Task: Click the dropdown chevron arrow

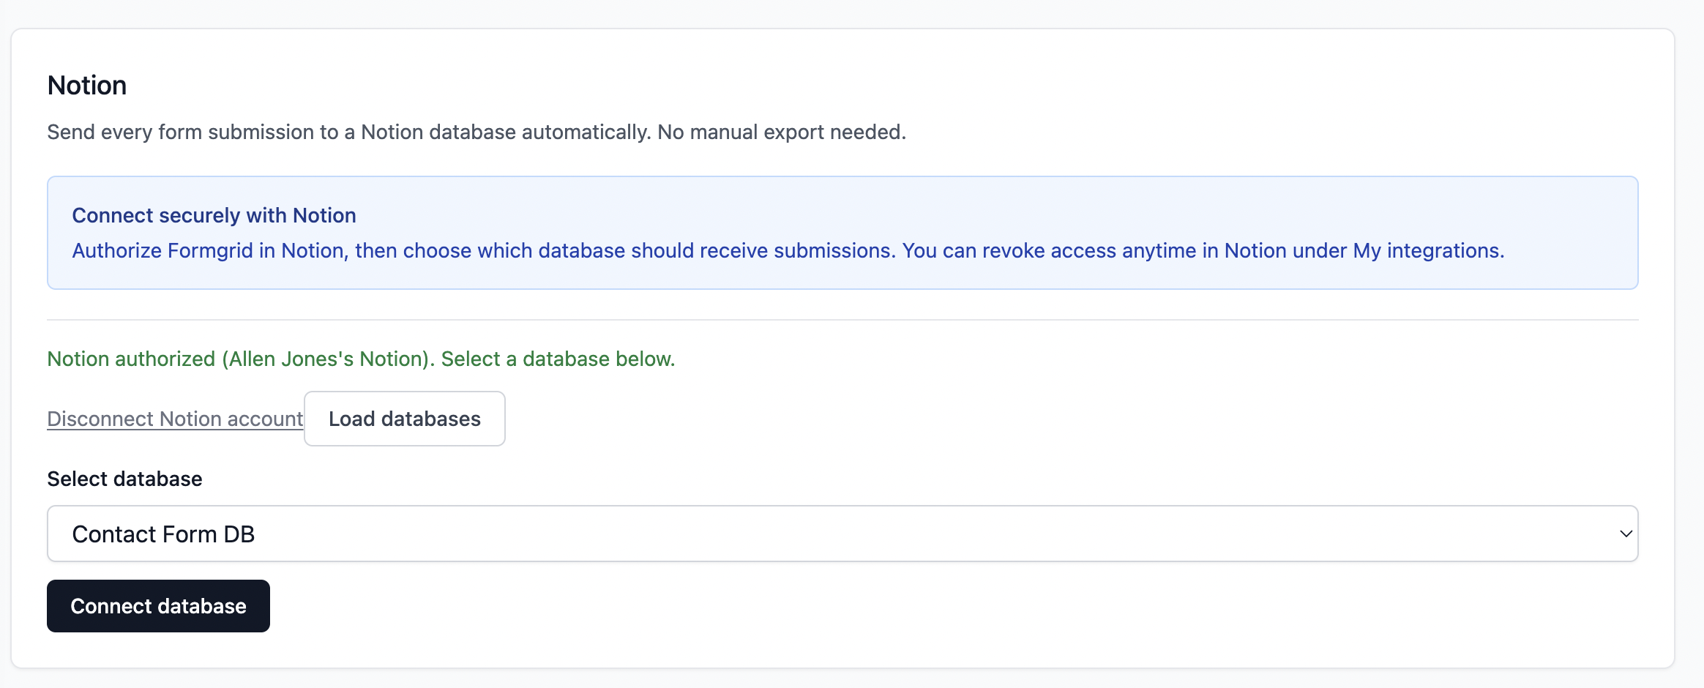Action: (x=1626, y=534)
